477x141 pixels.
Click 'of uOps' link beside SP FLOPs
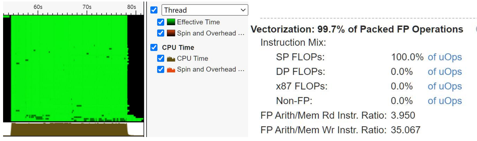pyautogui.click(x=445, y=57)
